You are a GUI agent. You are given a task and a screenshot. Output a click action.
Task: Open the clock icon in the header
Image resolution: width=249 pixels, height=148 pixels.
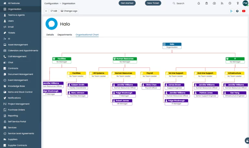point(230,3)
